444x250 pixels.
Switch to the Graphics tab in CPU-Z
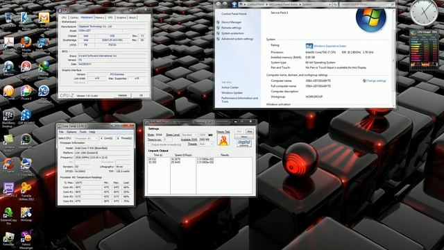coord(121,17)
